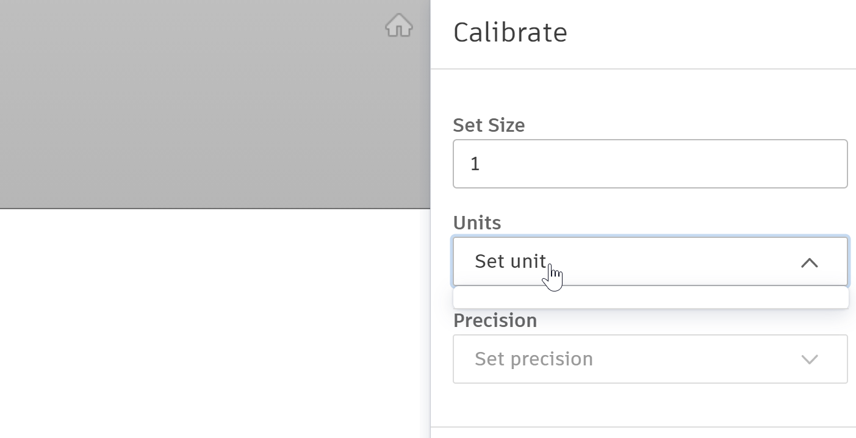Click the Calibrate panel heading
856x438 pixels.
(510, 32)
